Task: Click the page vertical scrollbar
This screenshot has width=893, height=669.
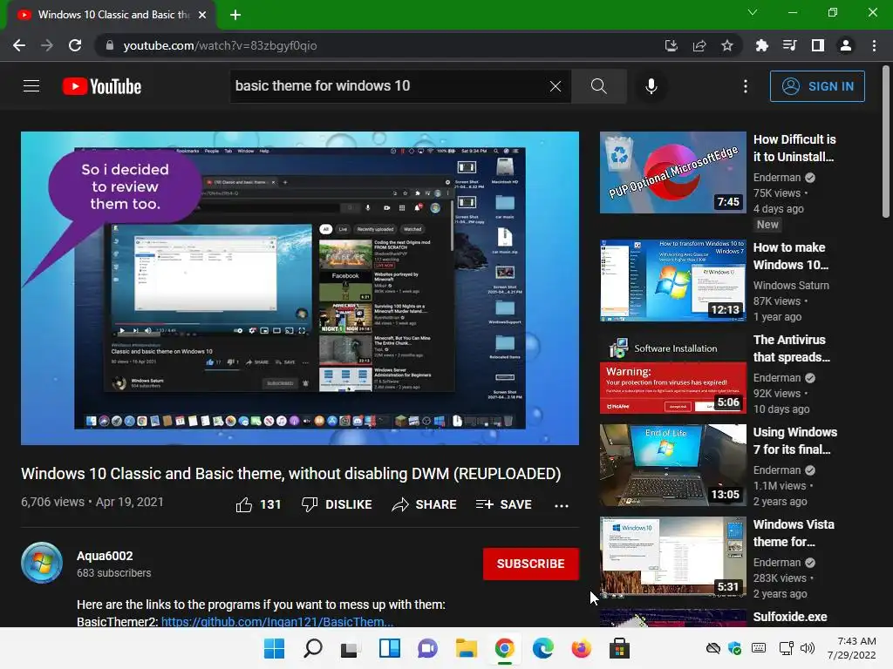Action: pos(886,142)
